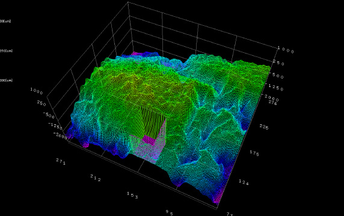Screen dimensions: 344x216
Task: Select the -500 label on the left height axis
Action: tap(49, 115)
